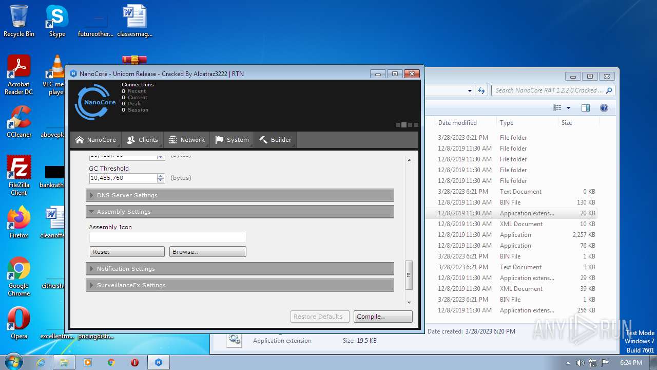
Task: Click the NanoCore logo in header
Action: [x=95, y=102]
